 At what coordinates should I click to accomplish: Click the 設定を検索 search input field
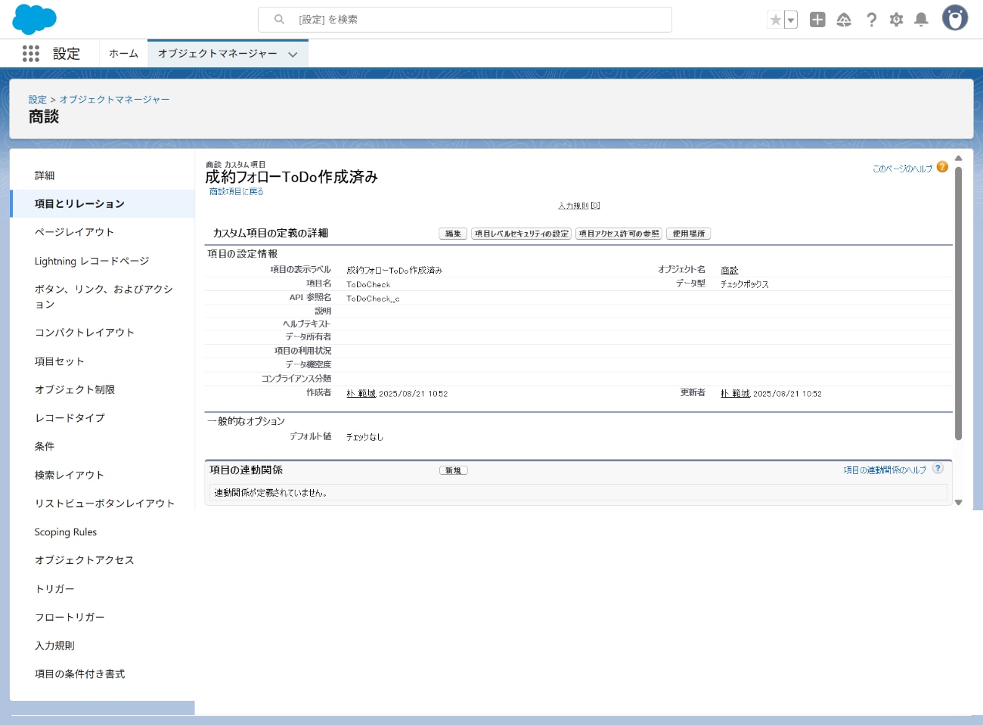click(x=464, y=20)
